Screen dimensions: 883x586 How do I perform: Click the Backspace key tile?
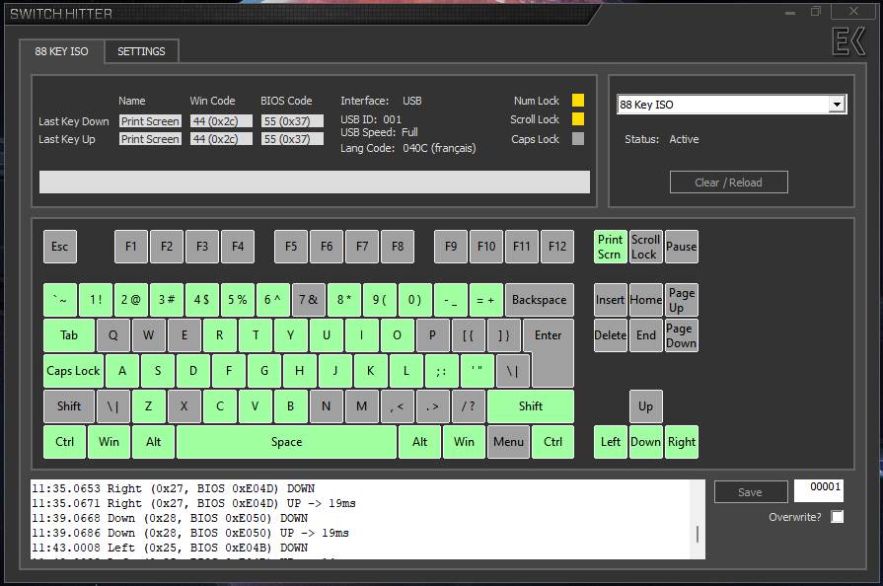click(x=540, y=300)
